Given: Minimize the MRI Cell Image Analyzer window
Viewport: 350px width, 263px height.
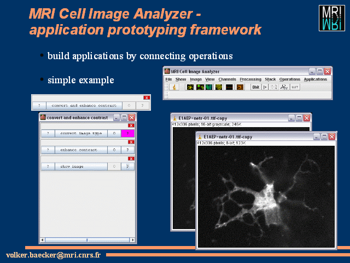Looking at the screenshot, I should tap(312, 71).
